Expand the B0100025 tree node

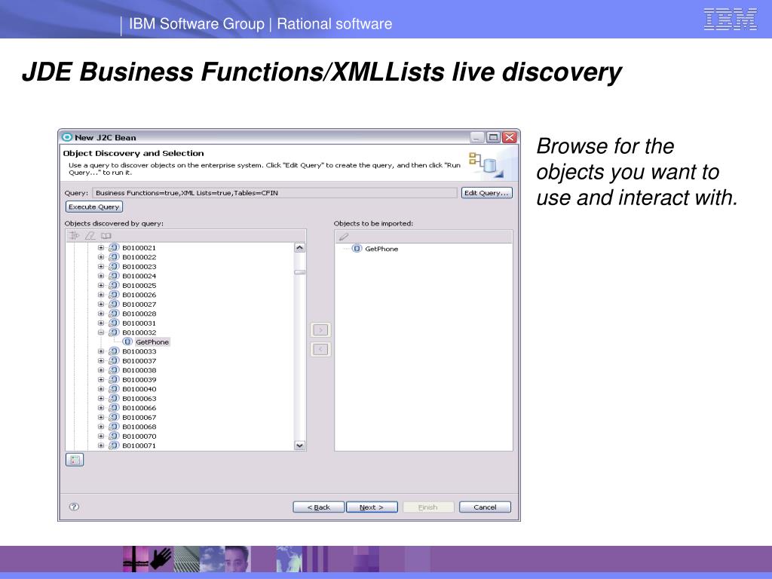[101, 285]
